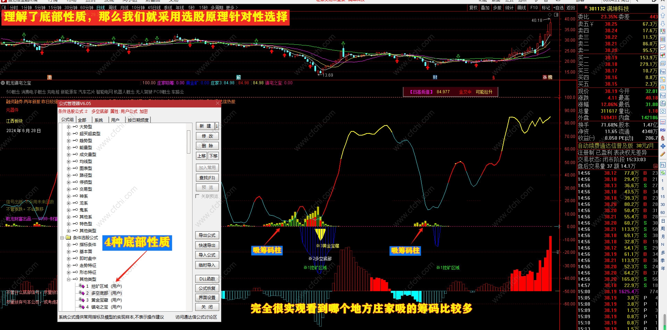Click the 挖矿区域 formula icon in tree

(82, 286)
